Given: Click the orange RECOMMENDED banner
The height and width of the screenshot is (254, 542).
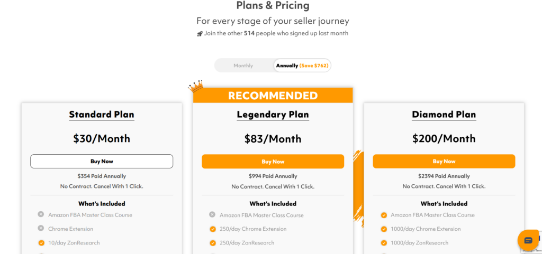Looking at the screenshot, I should click(273, 96).
